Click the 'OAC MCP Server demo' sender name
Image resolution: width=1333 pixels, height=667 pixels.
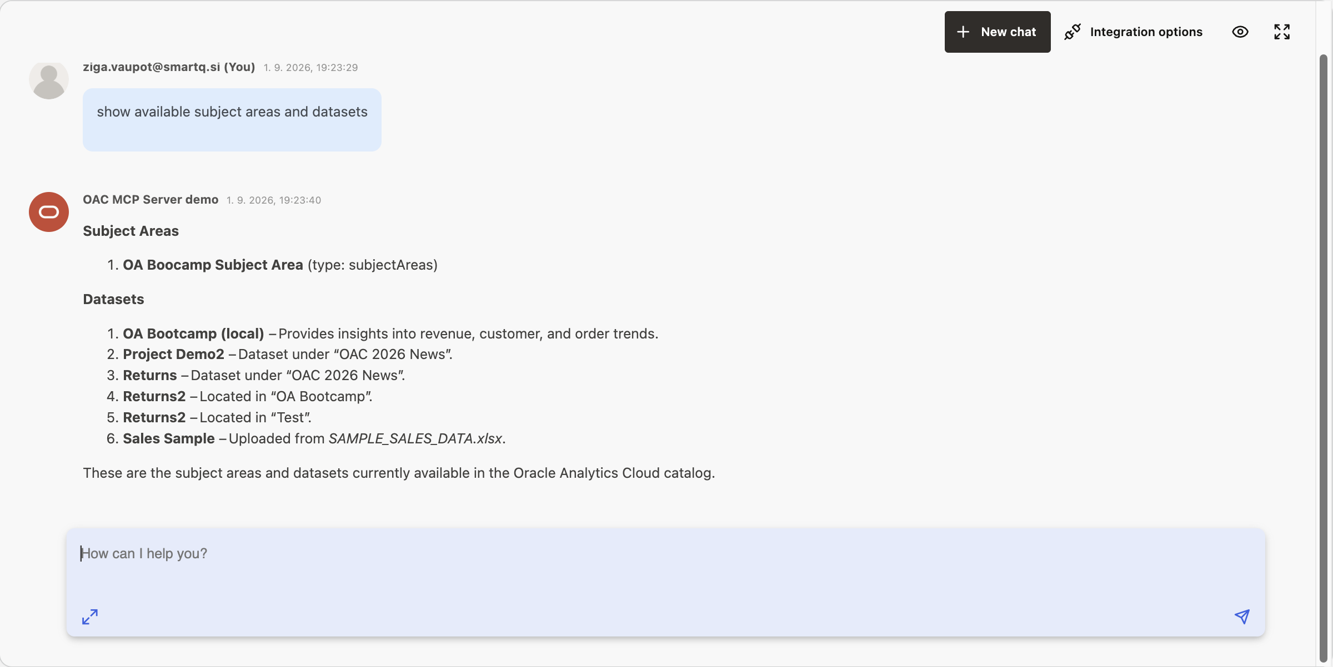coord(151,200)
